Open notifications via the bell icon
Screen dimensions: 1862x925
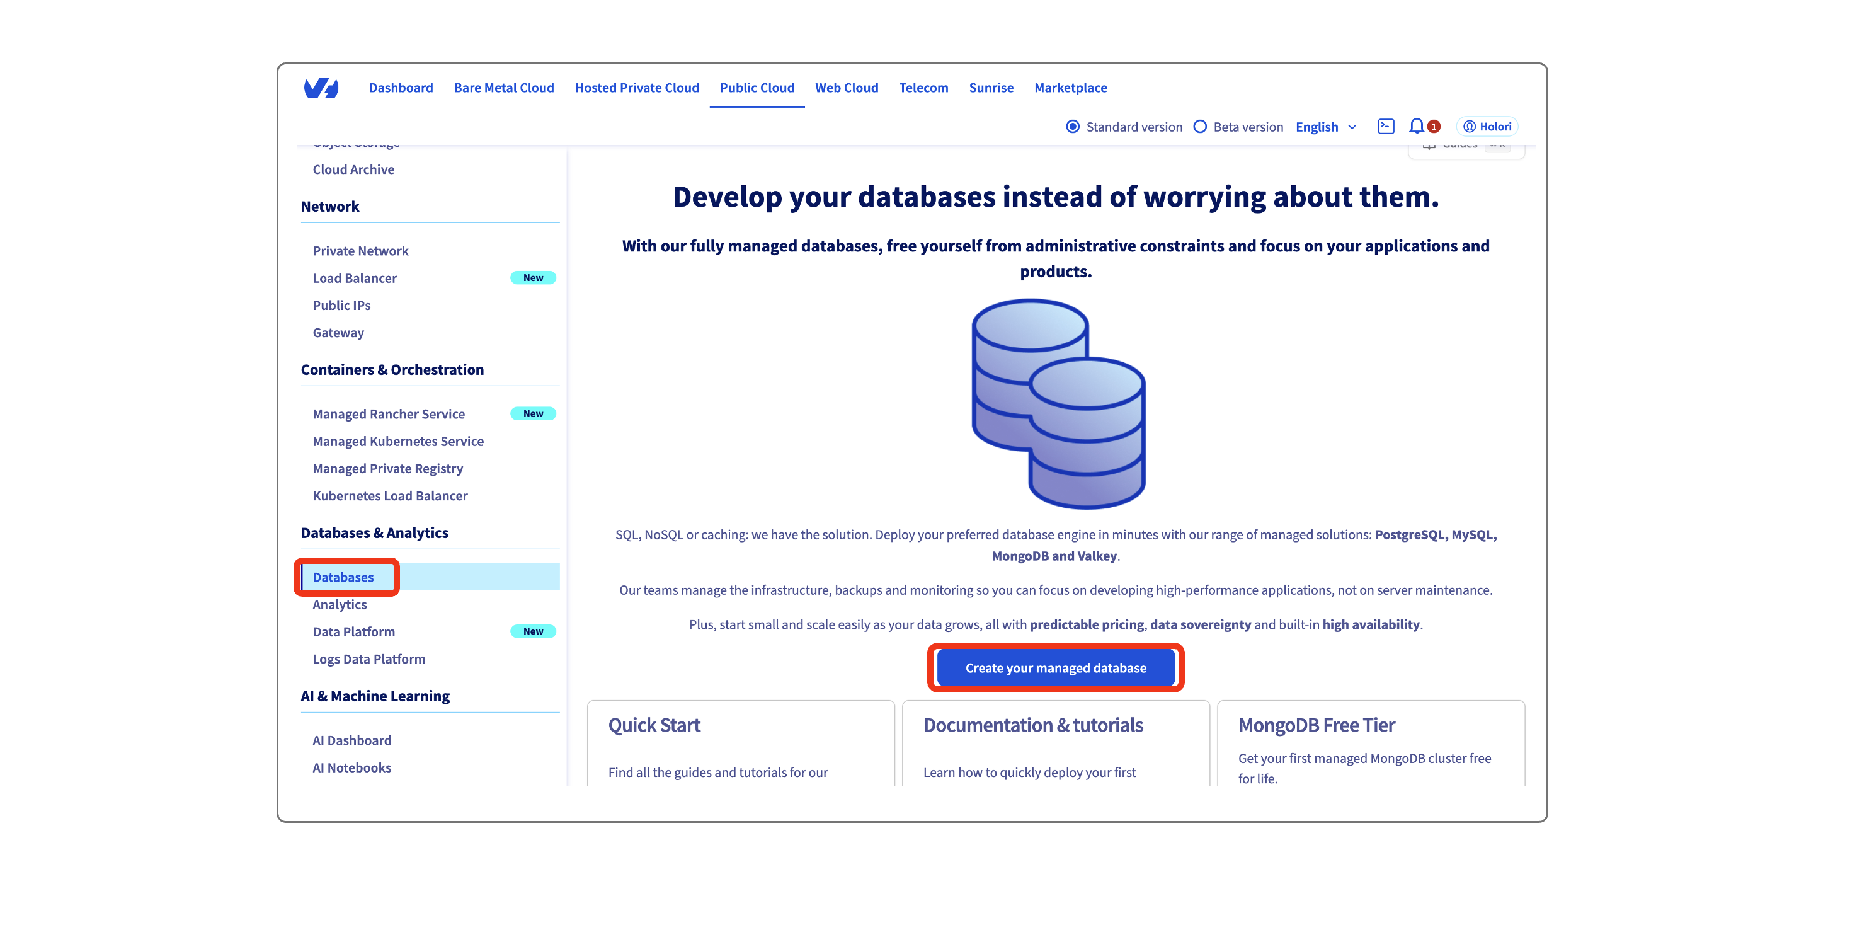[1416, 126]
